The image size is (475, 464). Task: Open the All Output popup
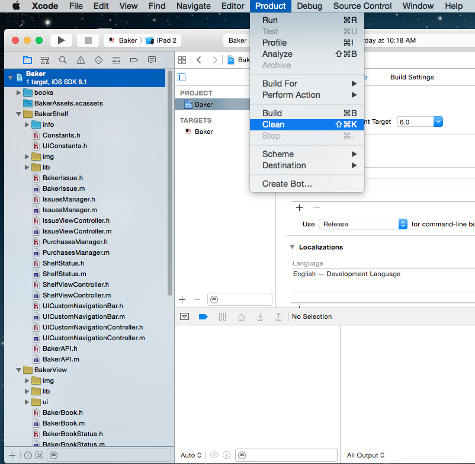click(365, 455)
